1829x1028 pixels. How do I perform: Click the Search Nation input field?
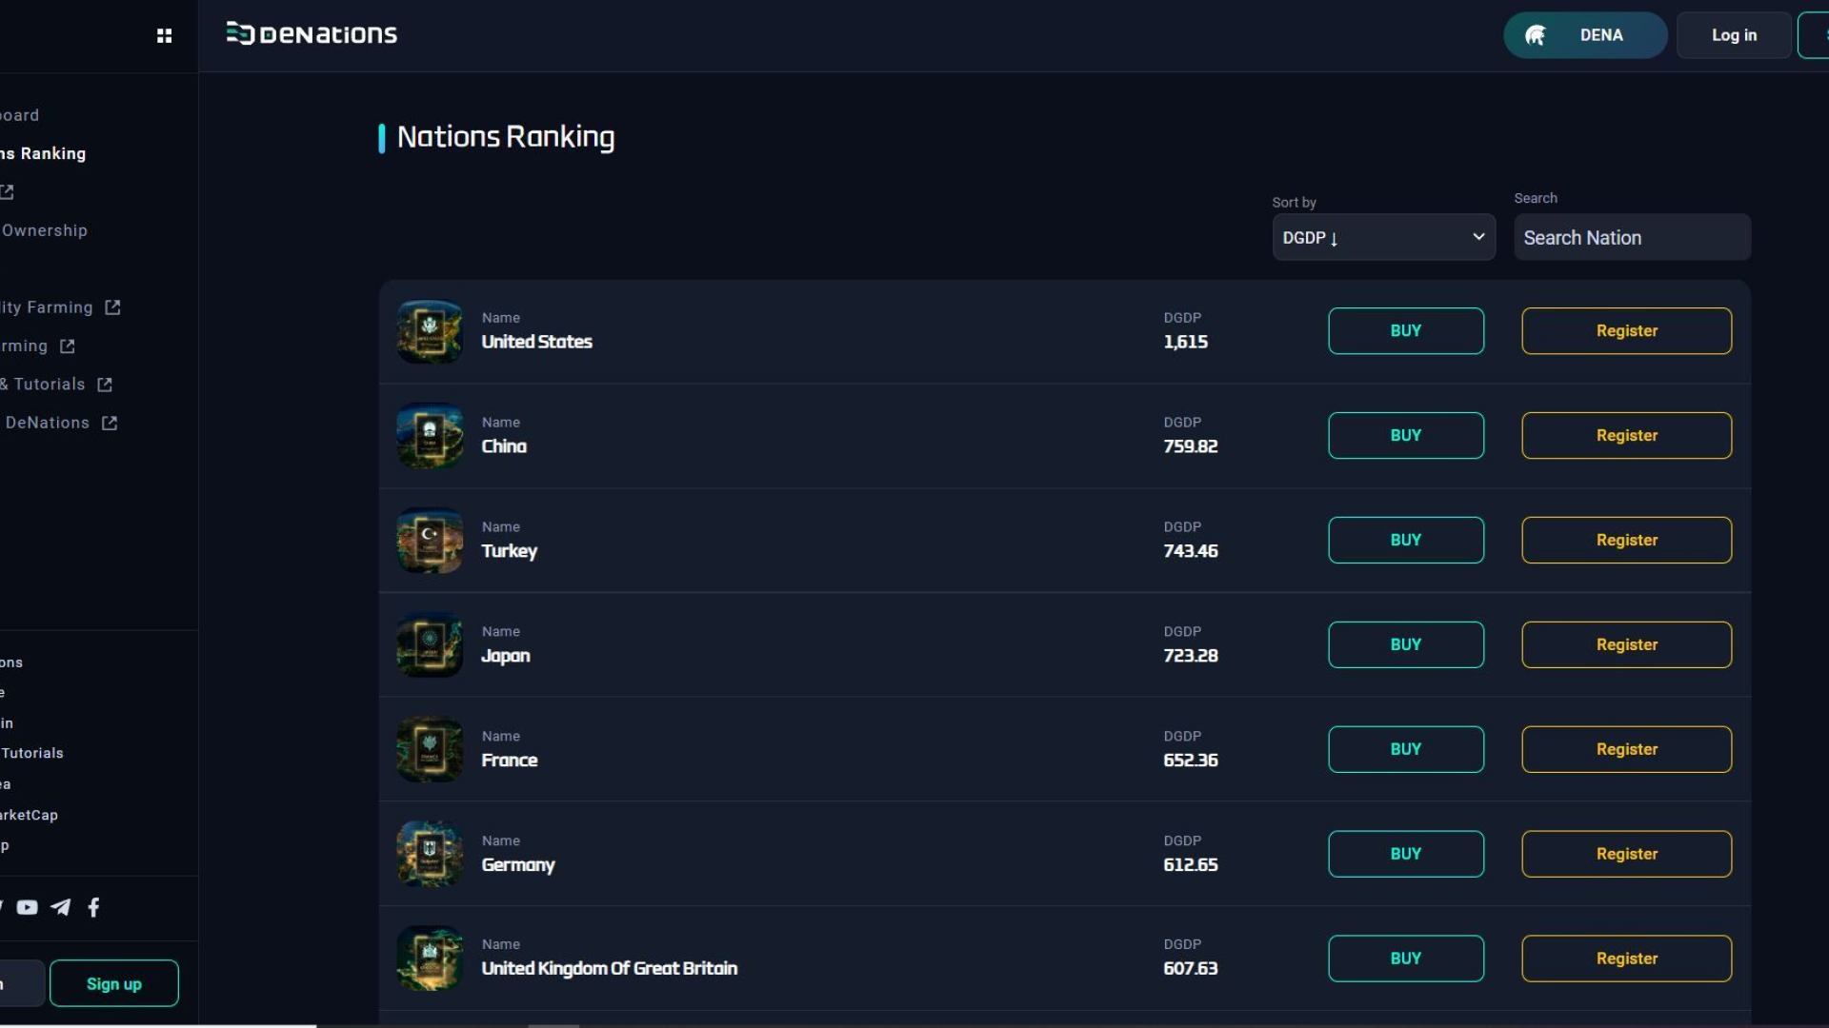pos(1632,237)
